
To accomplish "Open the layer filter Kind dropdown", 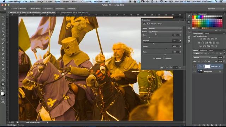I will (x=198, y=53).
